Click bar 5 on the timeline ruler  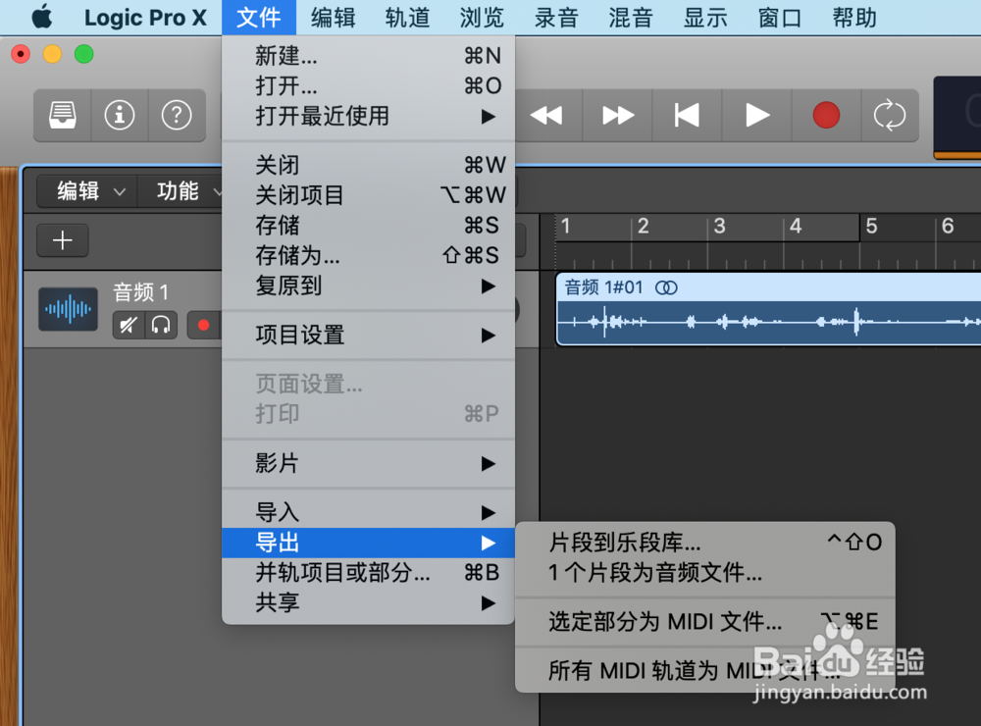click(871, 226)
